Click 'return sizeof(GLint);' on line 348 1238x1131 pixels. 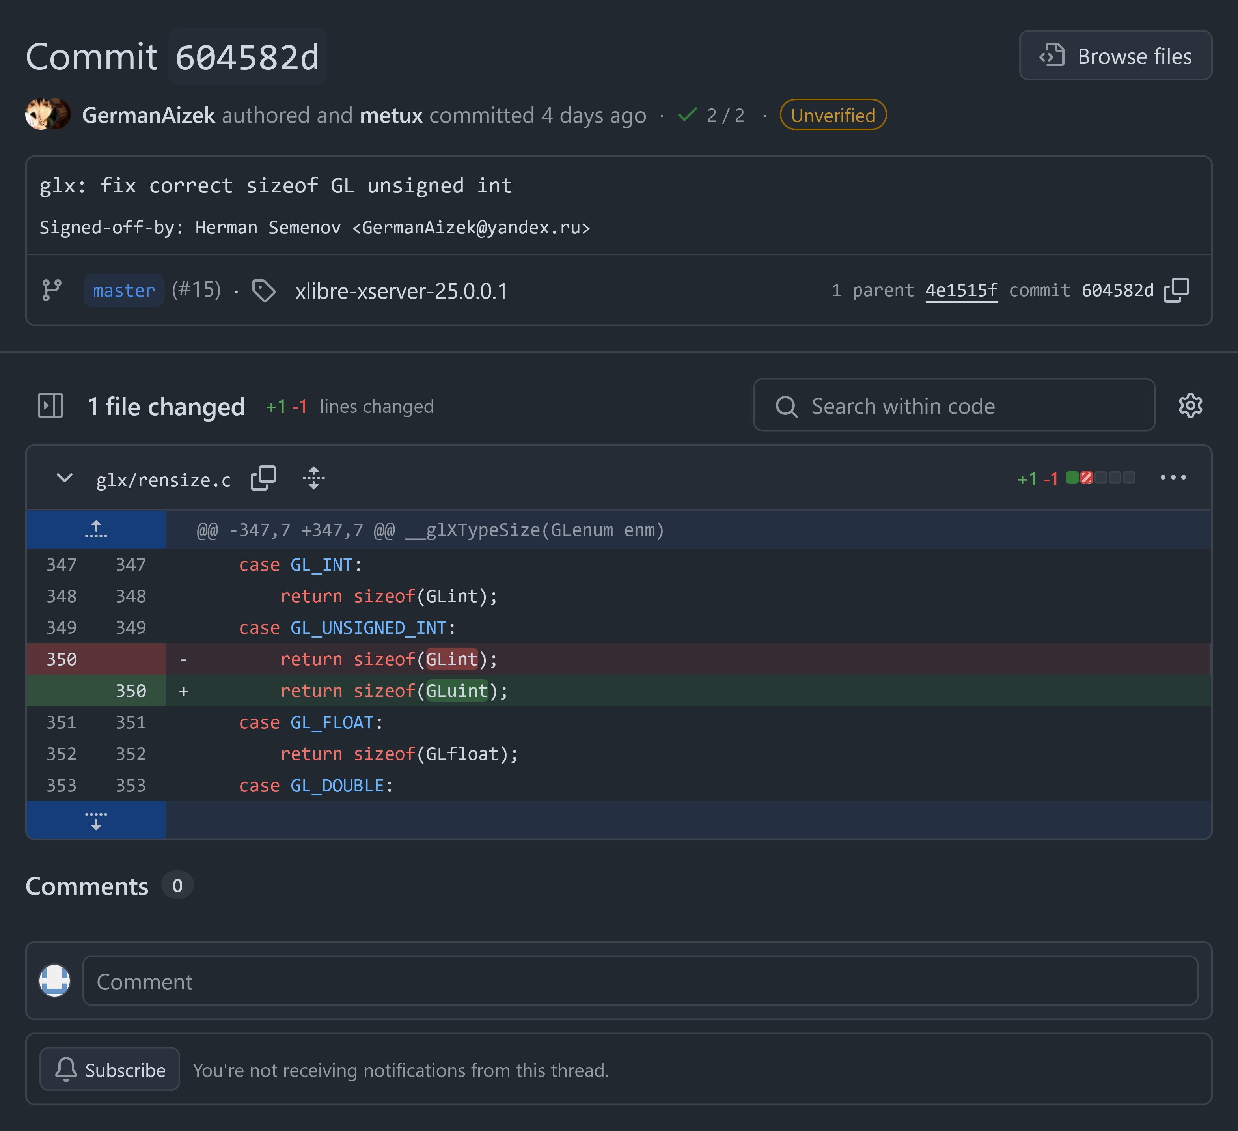389,596
